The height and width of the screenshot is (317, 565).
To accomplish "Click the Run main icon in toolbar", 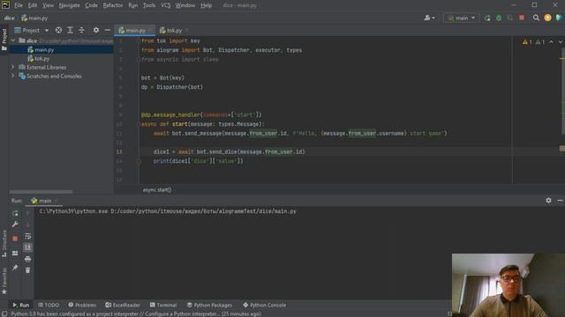I will [x=487, y=18].
